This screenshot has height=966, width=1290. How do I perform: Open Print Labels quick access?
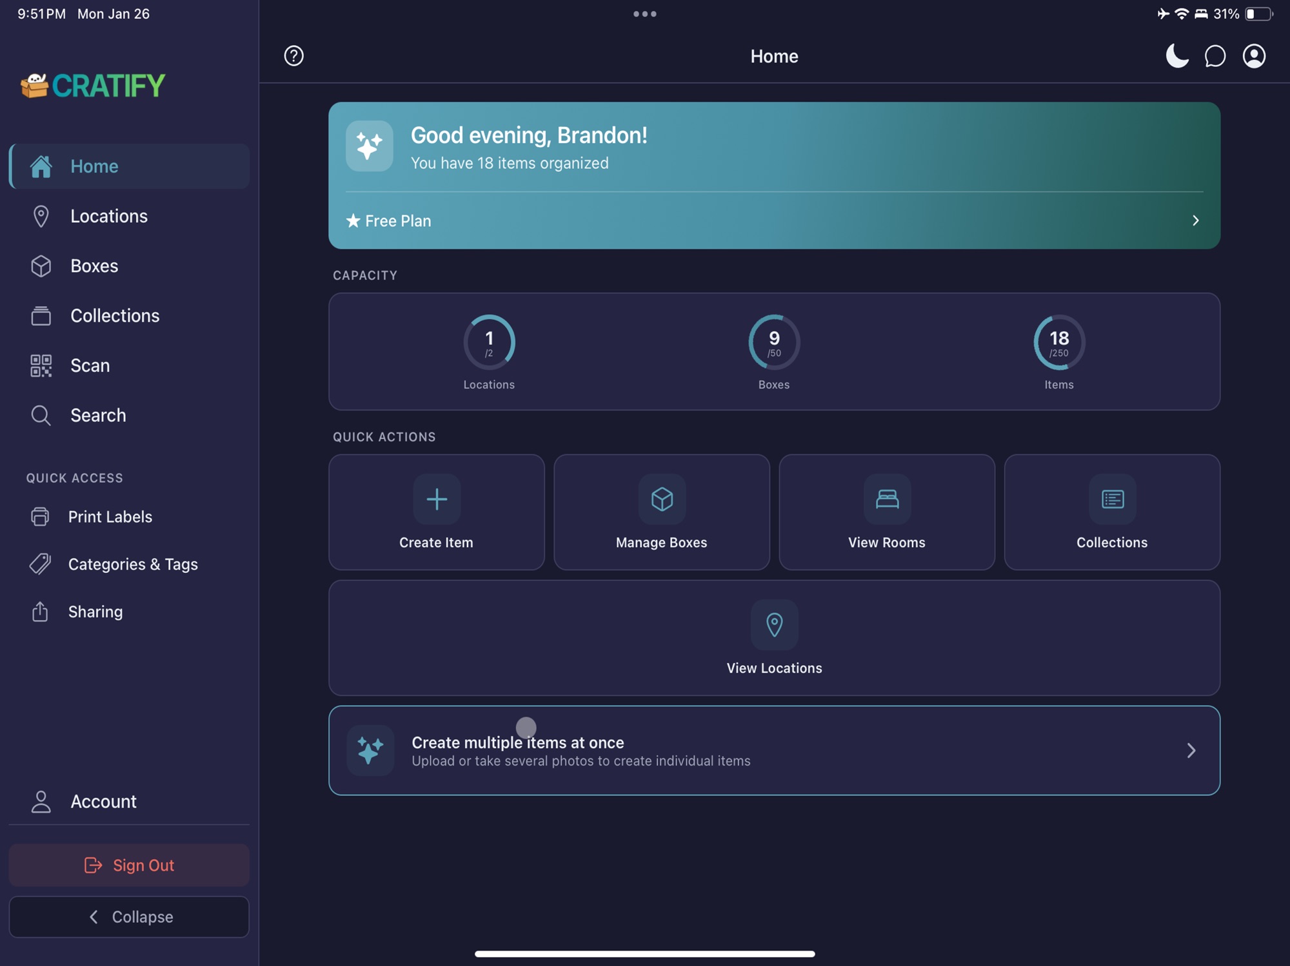pos(129,517)
